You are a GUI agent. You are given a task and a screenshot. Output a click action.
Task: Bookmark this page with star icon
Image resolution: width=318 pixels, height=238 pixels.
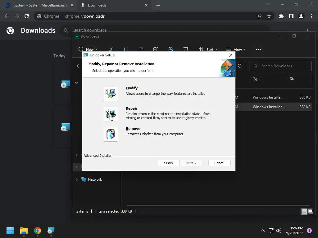(269, 16)
